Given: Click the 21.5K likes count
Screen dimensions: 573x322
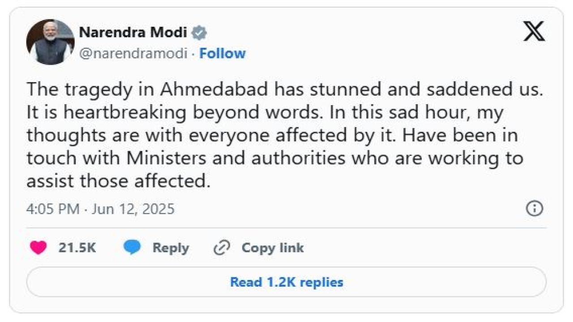Looking at the screenshot, I should tap(77, 248).
